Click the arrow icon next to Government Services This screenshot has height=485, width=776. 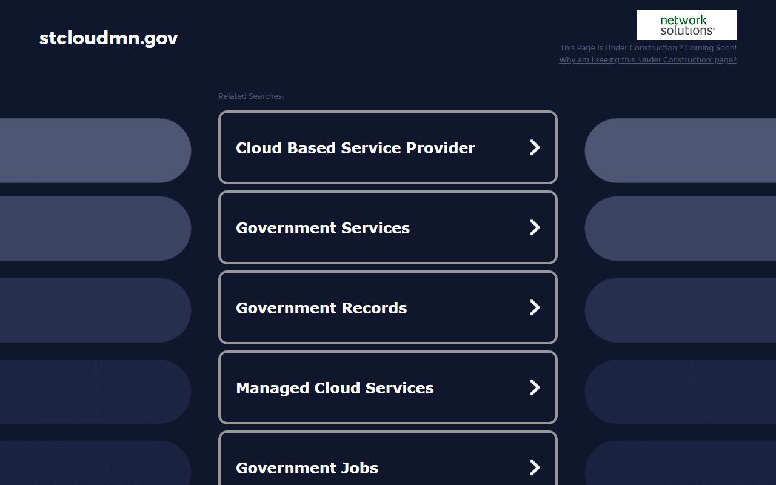pyautogui.click(x=534, y=227)
